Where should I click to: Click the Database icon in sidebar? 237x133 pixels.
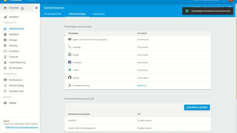[x=5, y=34]
